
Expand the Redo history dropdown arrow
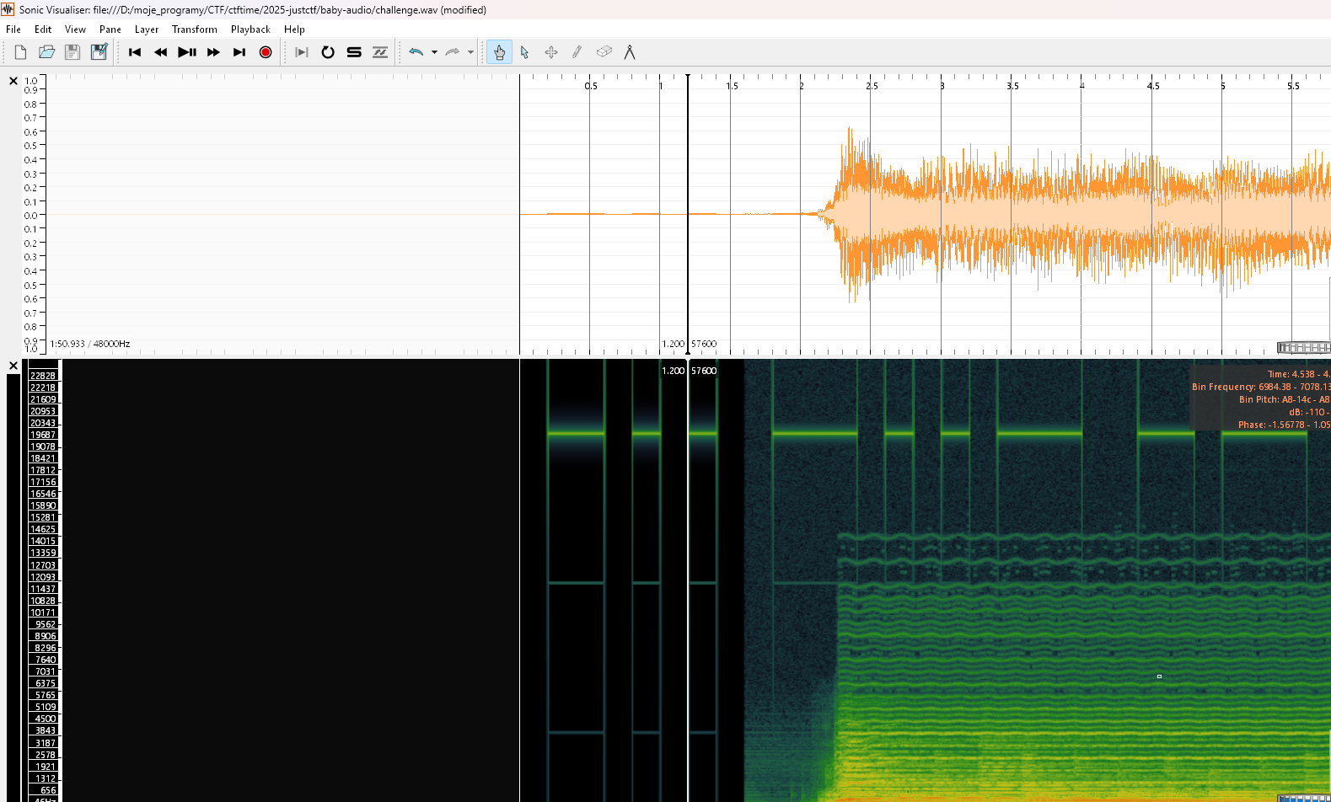[x=470, y=52]
